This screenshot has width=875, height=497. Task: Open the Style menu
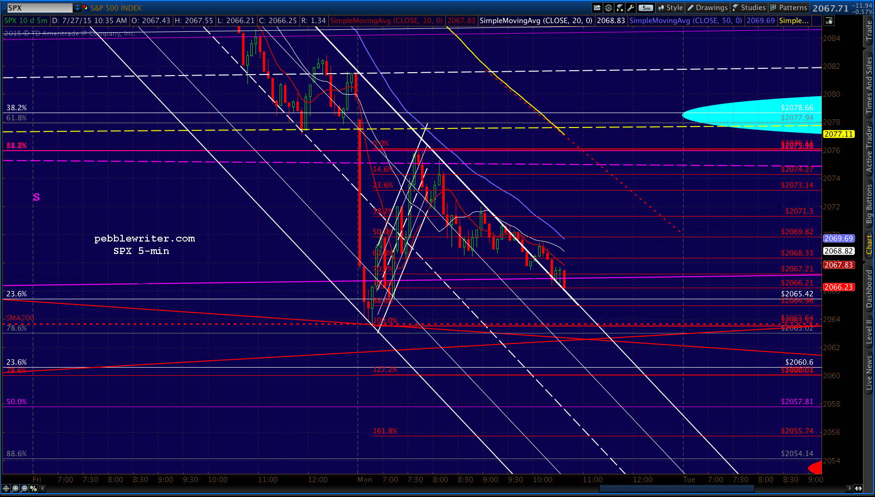click(x=670, y=8)
